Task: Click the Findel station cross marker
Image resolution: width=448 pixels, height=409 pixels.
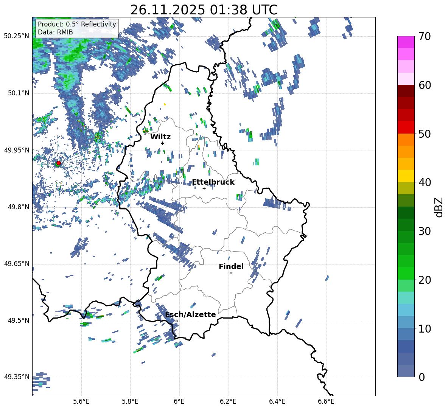Action: (231, 273)
